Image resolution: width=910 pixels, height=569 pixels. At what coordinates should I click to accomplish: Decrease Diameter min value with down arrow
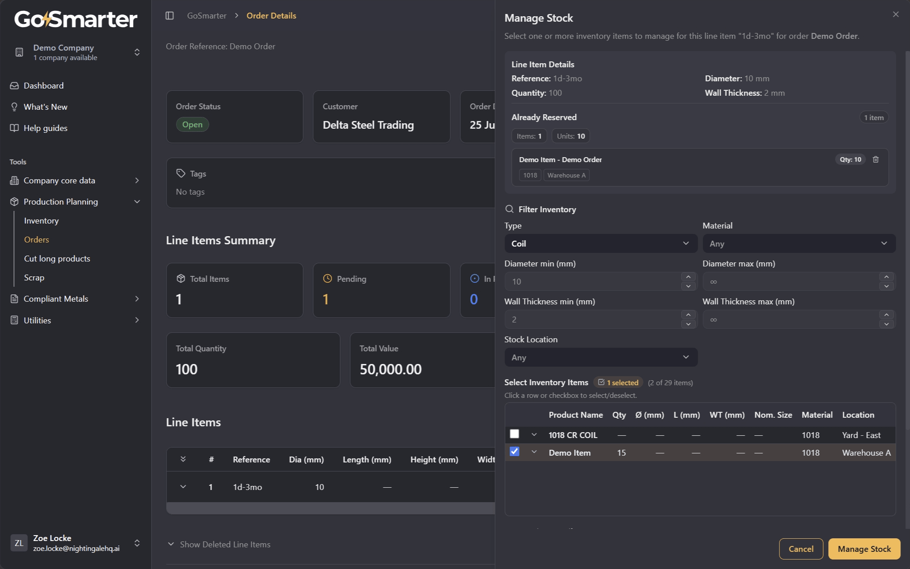tap(688, 286)
